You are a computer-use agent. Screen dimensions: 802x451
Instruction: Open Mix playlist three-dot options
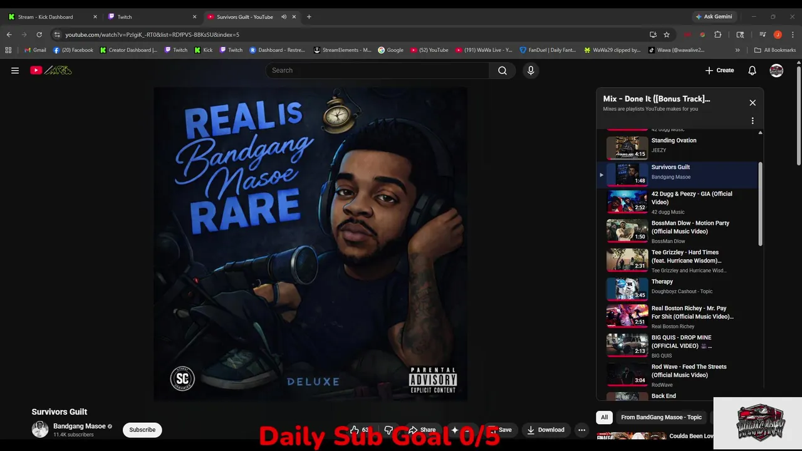tap(753, 121)
